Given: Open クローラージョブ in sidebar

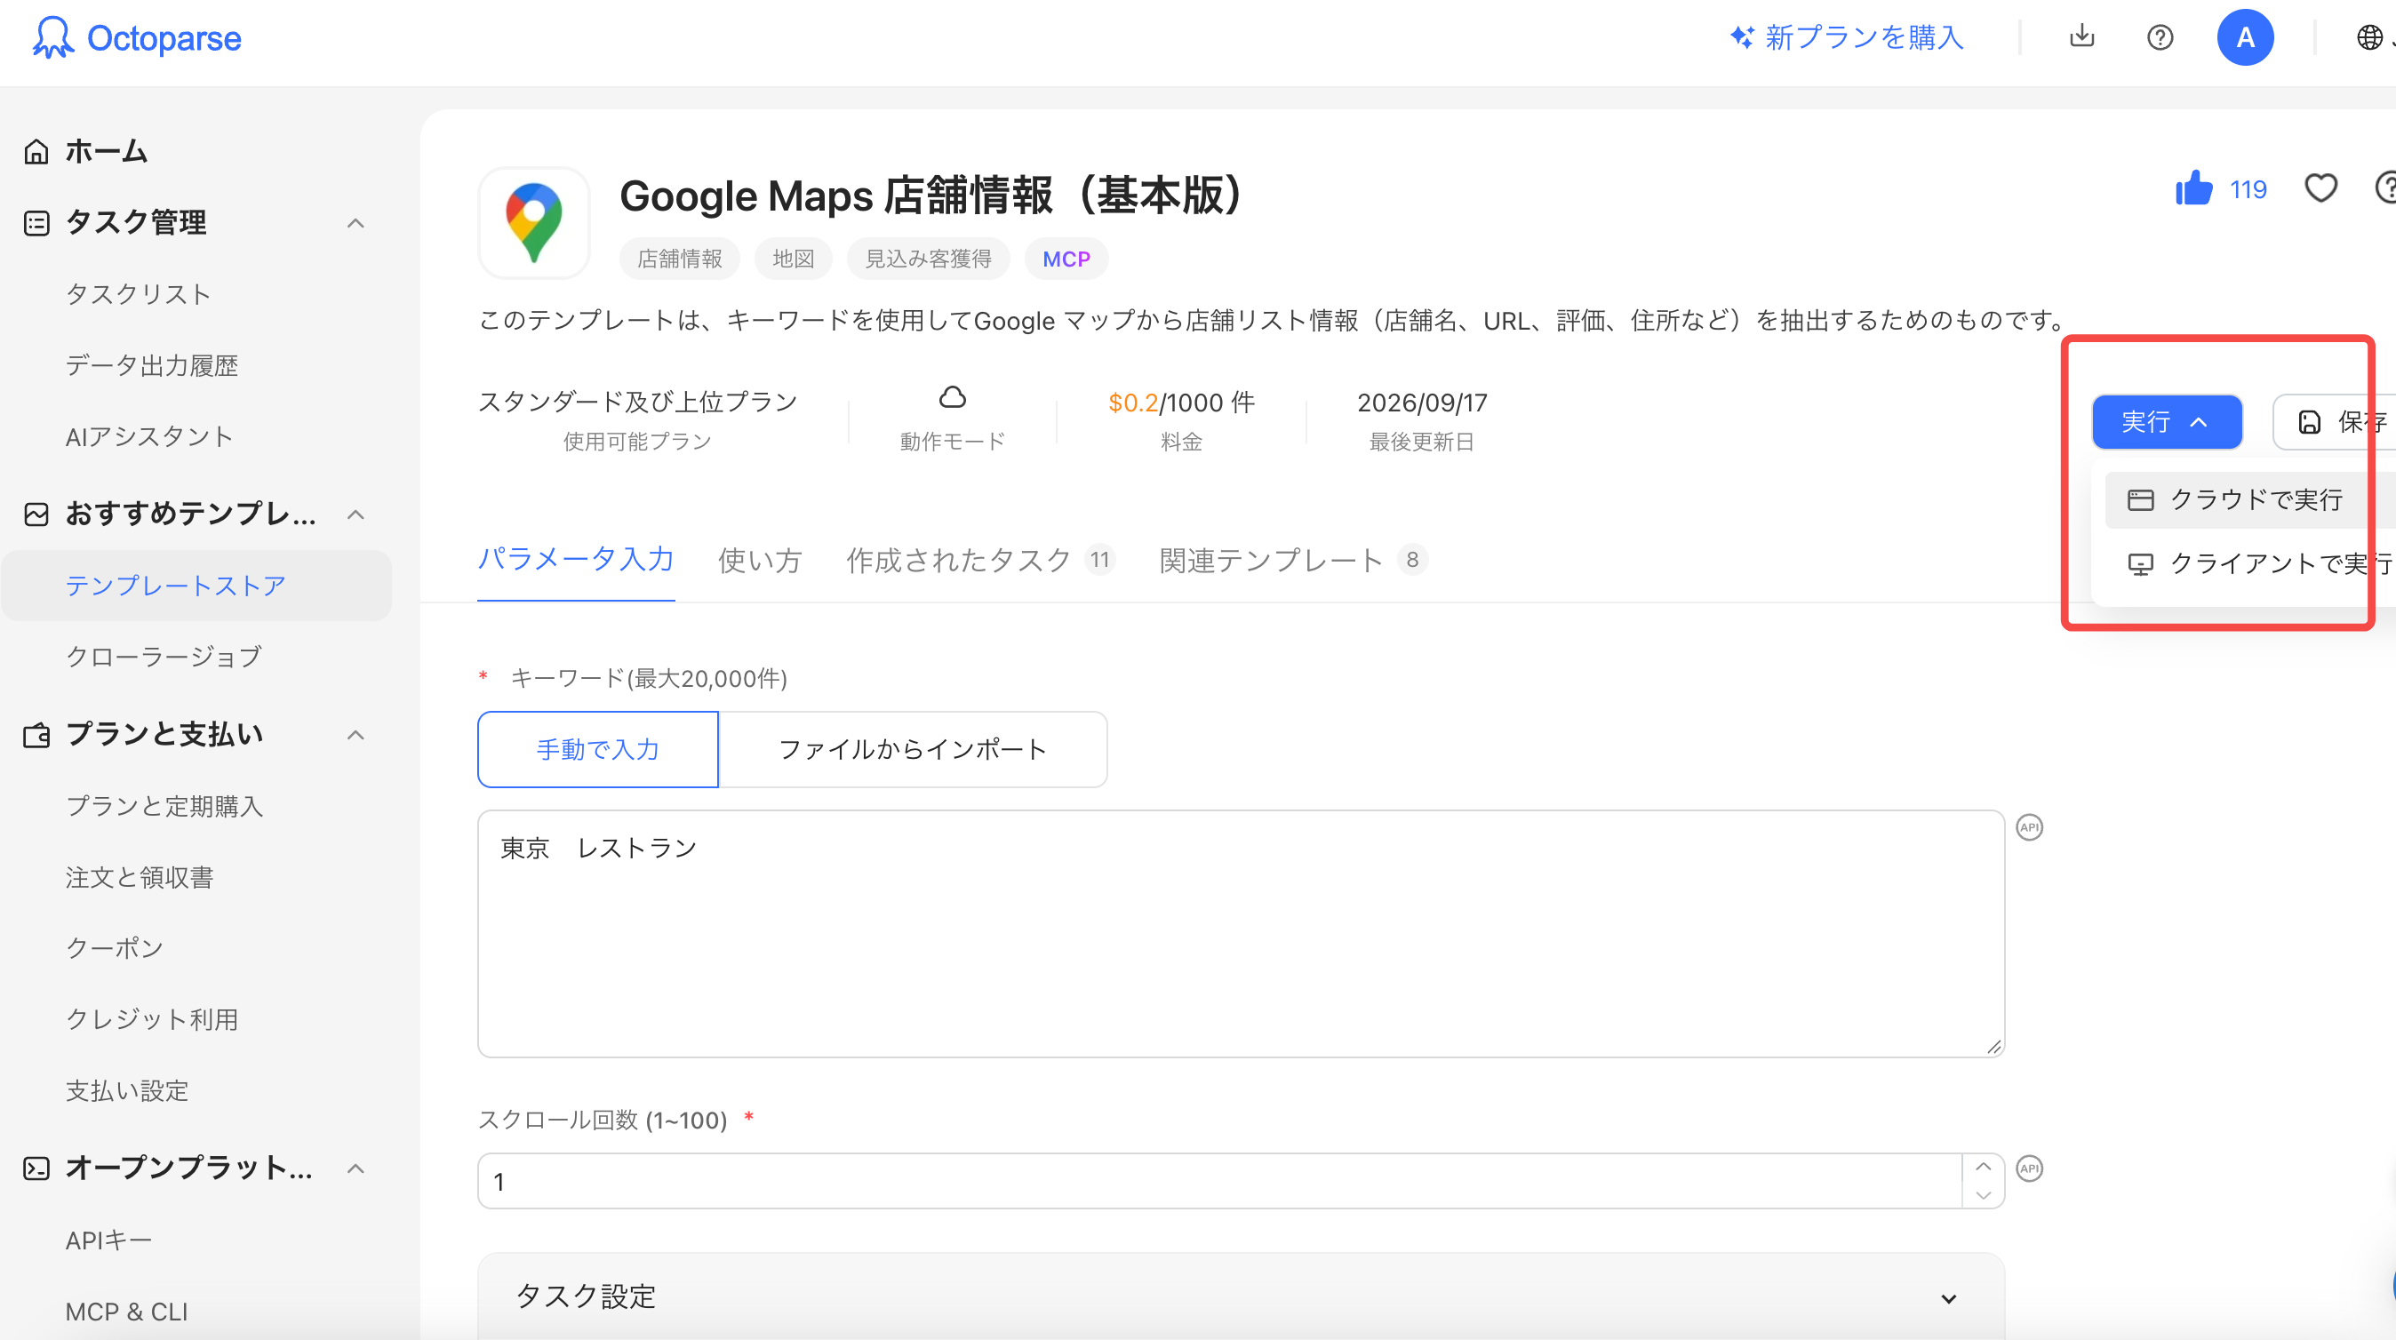Looking at the screenshot, I should click(x=164, y=658).
